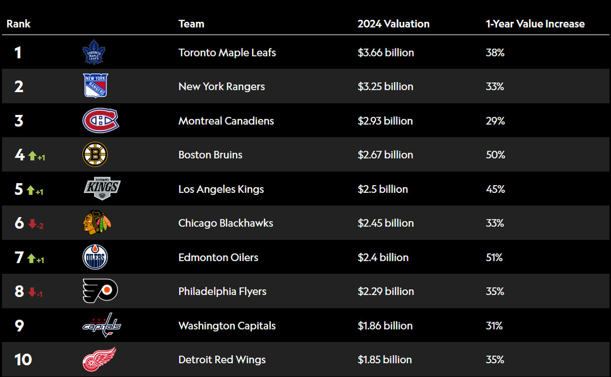Select the Edmonton Oilers logo
Screen dimensions: 611x377
95,257
